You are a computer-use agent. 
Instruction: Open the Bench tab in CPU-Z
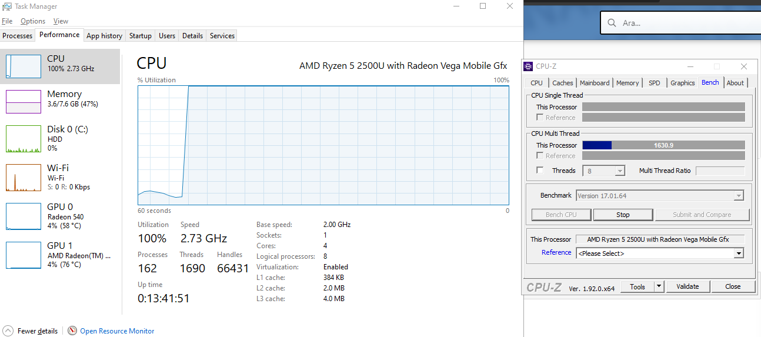tap(710, 82)
